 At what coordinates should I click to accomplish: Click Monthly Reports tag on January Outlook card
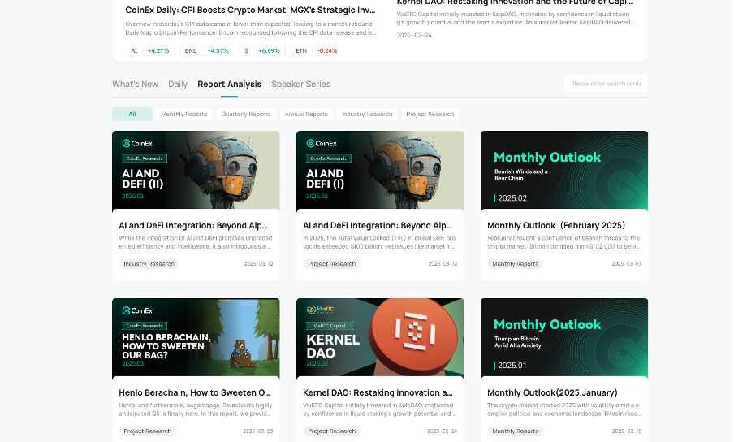click(516, 431)
